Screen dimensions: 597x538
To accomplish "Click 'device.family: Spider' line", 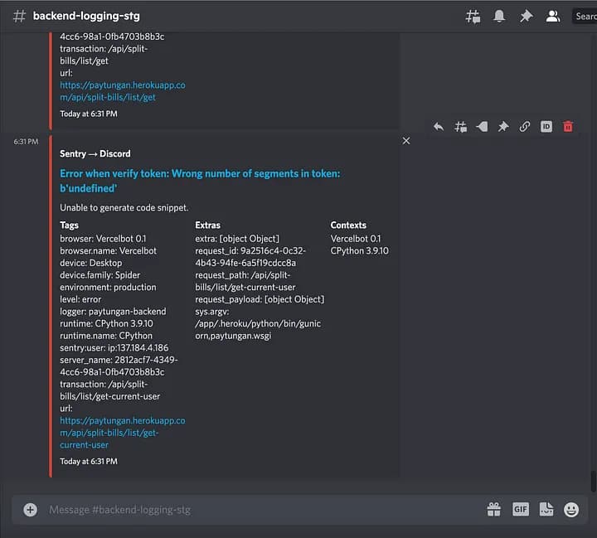I will [x=100, y=275].
